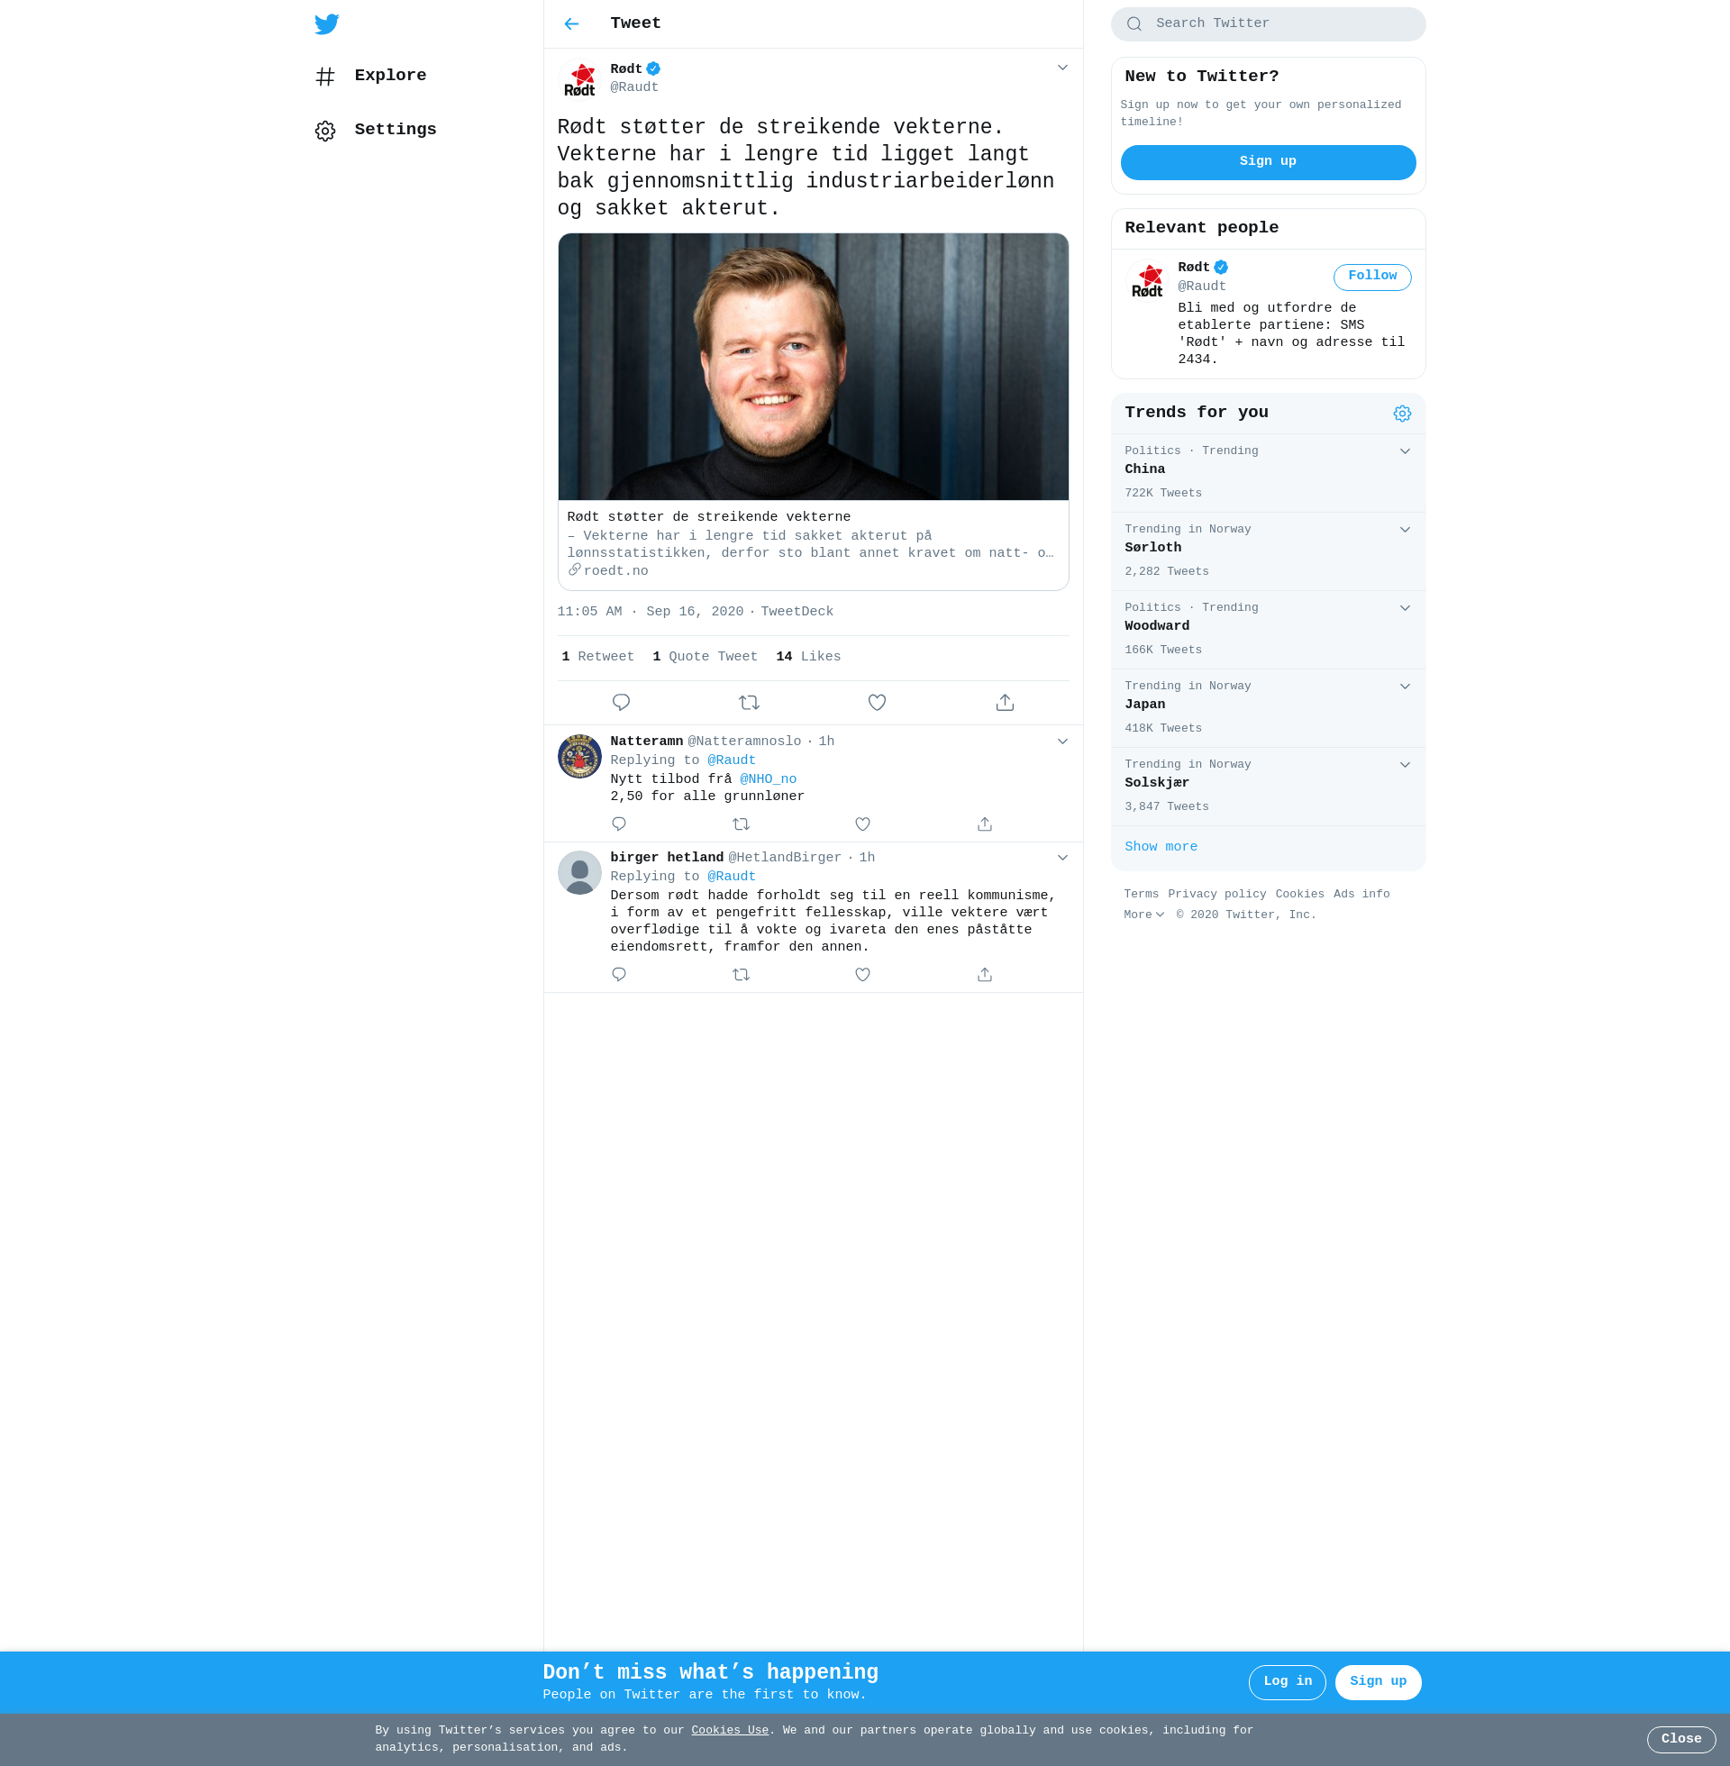
Task: Open more options on birger hetland's reply
Action: (x=1062, y=858)
